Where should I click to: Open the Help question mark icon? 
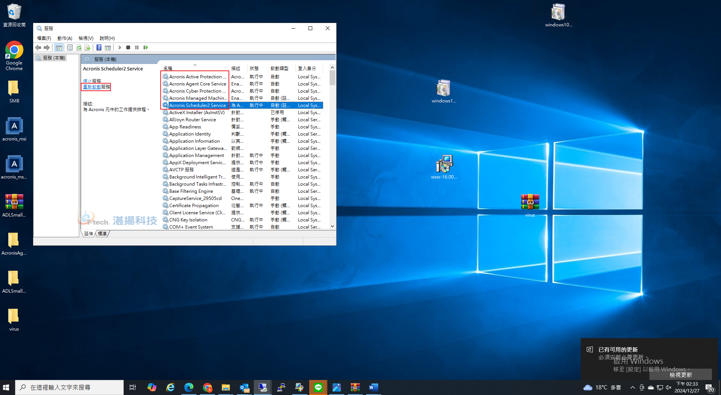coord(99,47)
